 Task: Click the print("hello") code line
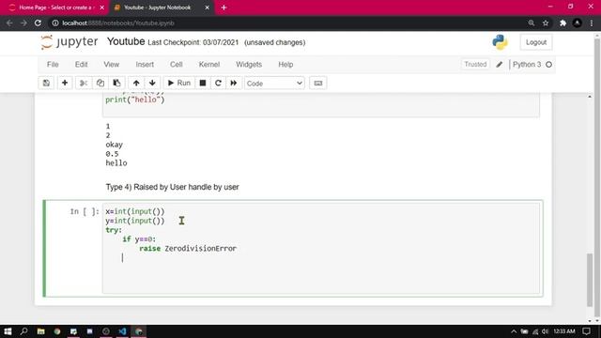135,100
